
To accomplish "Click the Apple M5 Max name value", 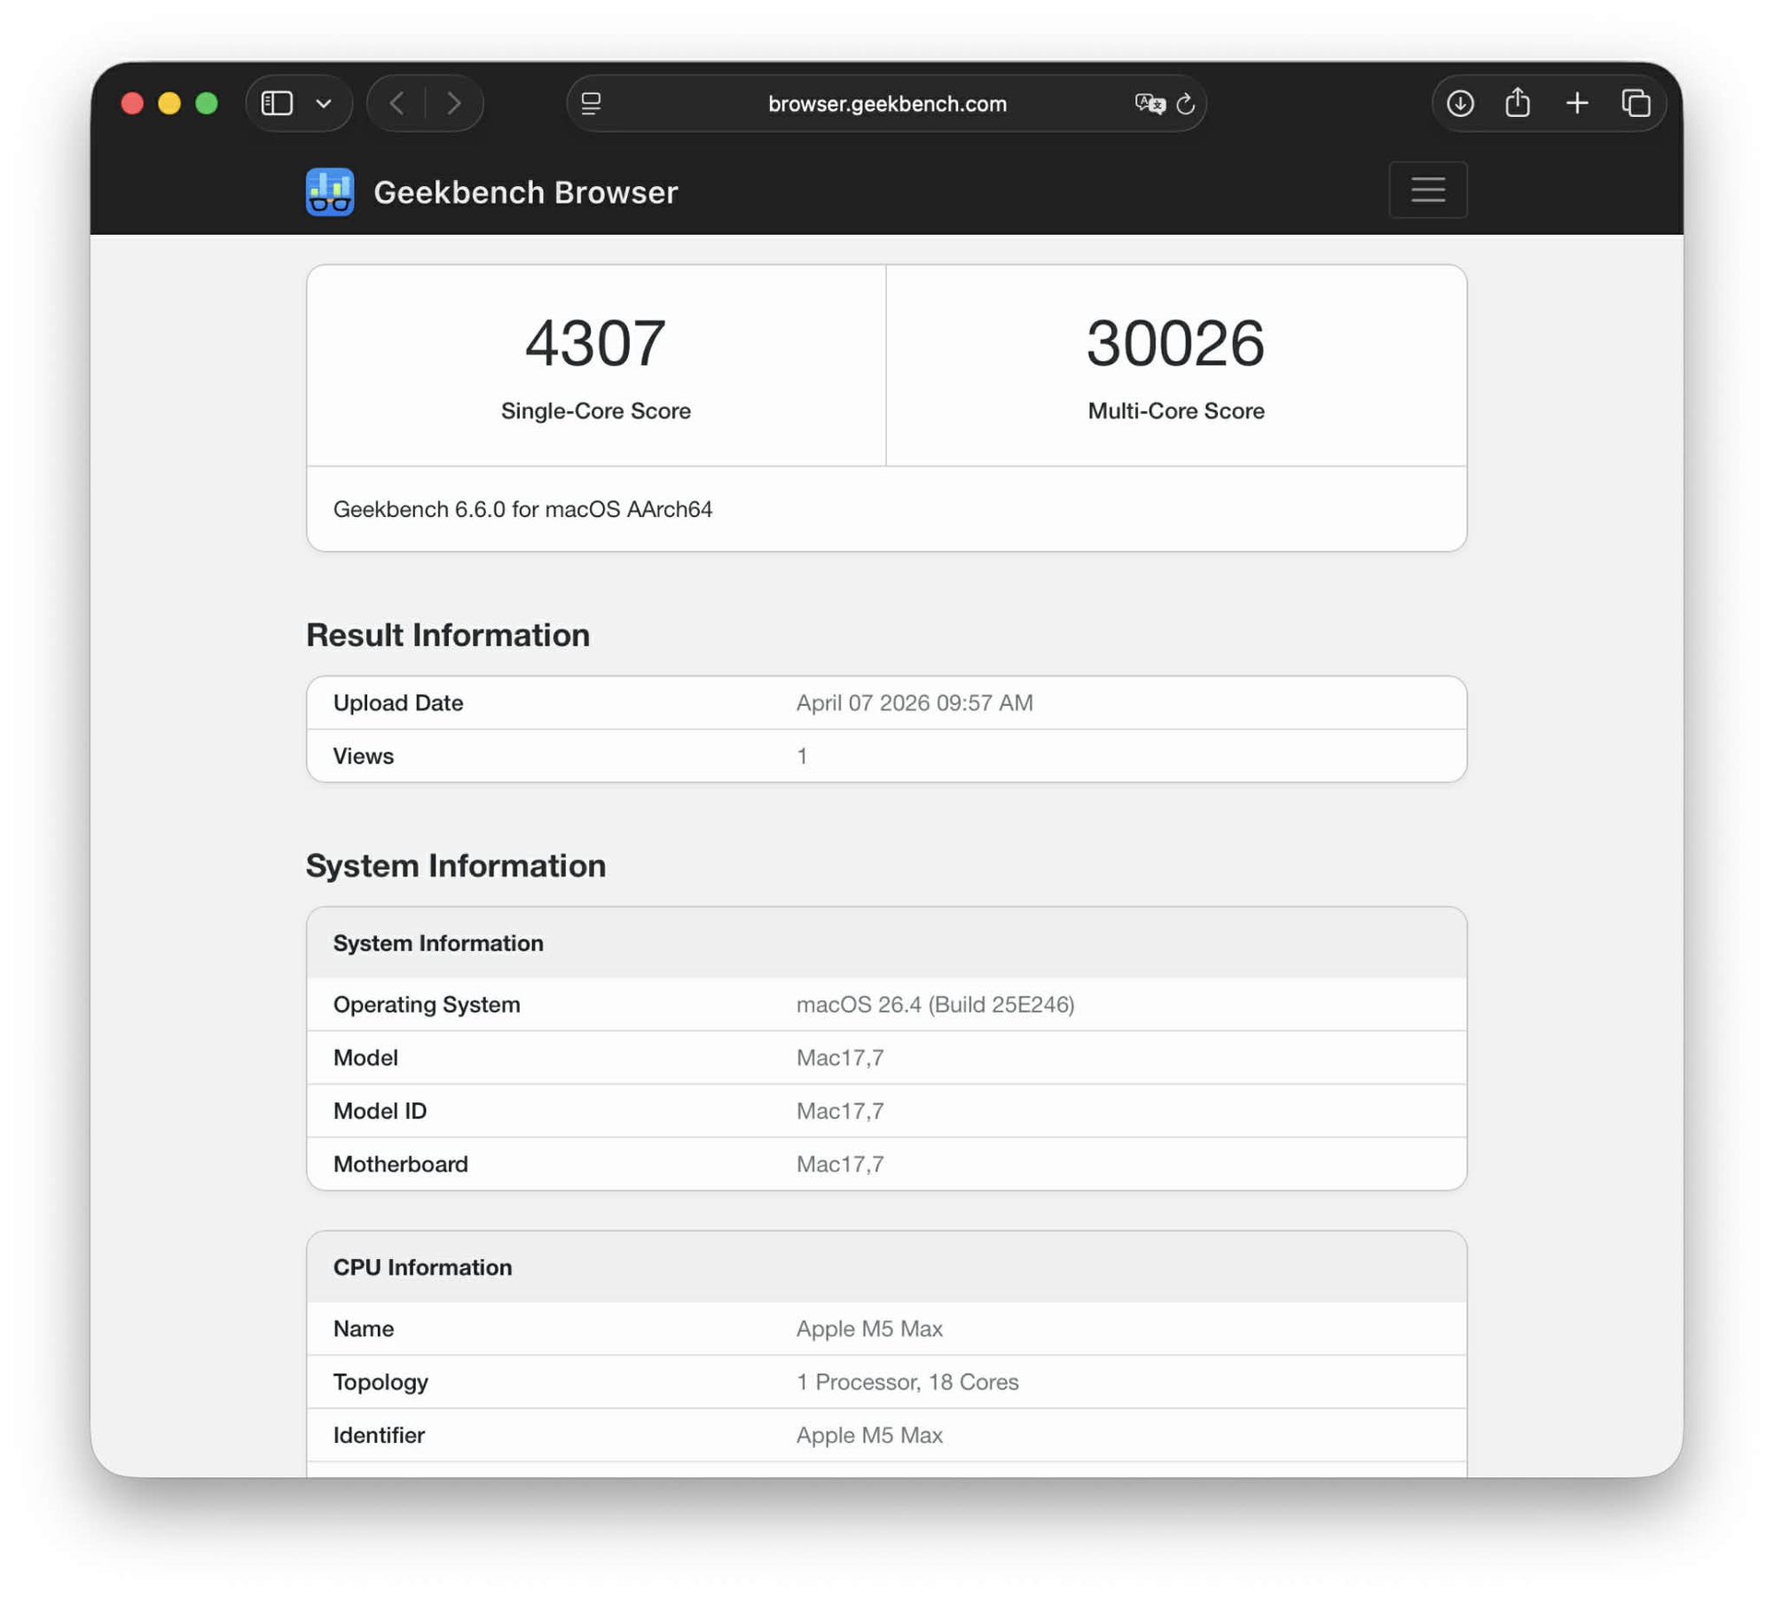I will pyautogui.click(x=869, y=1328).
